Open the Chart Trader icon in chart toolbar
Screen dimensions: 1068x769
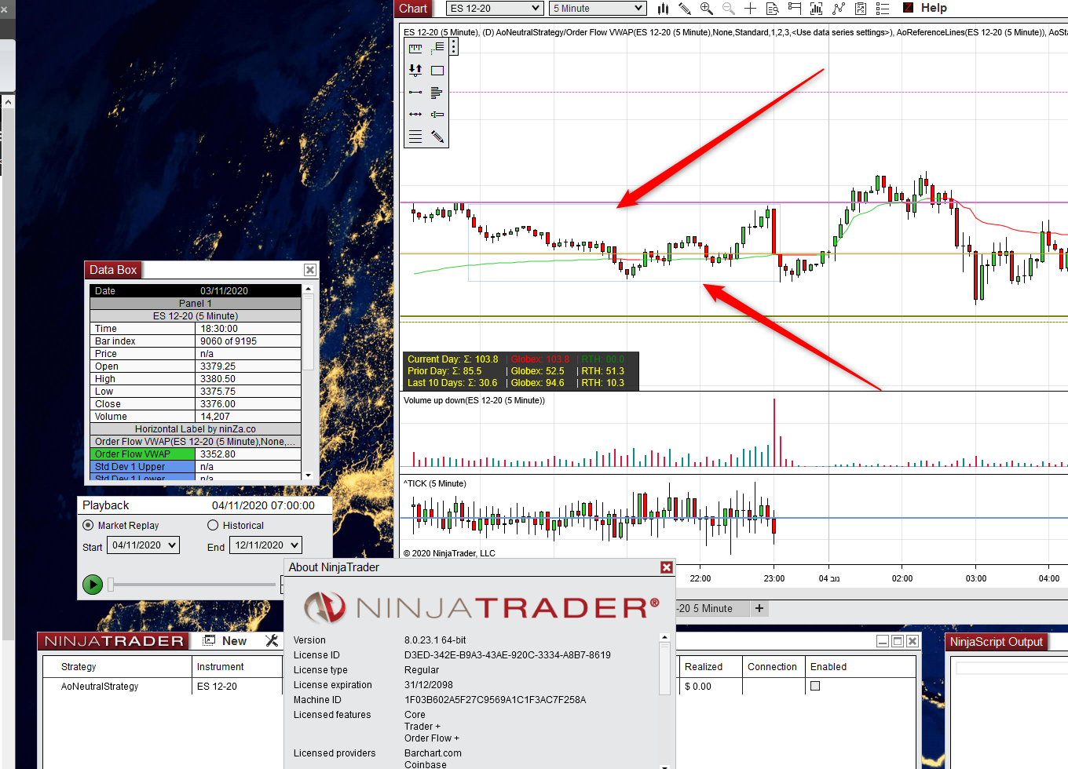point(795,8)
